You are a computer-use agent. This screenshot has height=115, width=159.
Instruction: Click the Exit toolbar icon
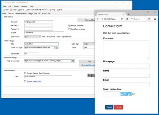pyautogui.click(x=58, y=10)
